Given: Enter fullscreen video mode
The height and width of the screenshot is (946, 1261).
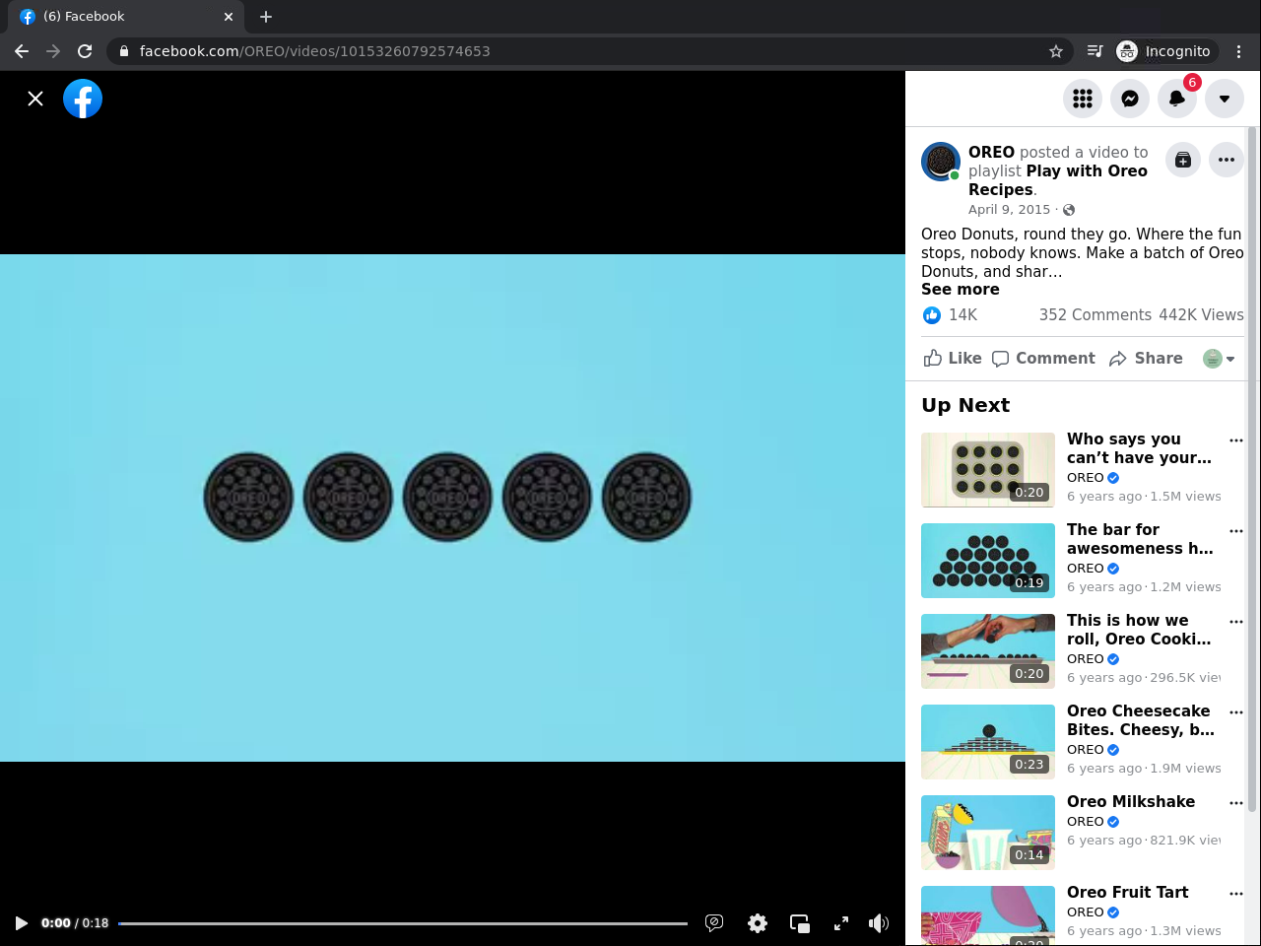Looking at the screenshot, I should point(841,923).
